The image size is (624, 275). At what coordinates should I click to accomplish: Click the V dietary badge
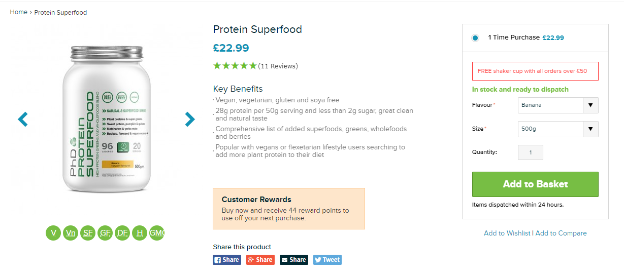pyautogui.click(x=53, y=233)
